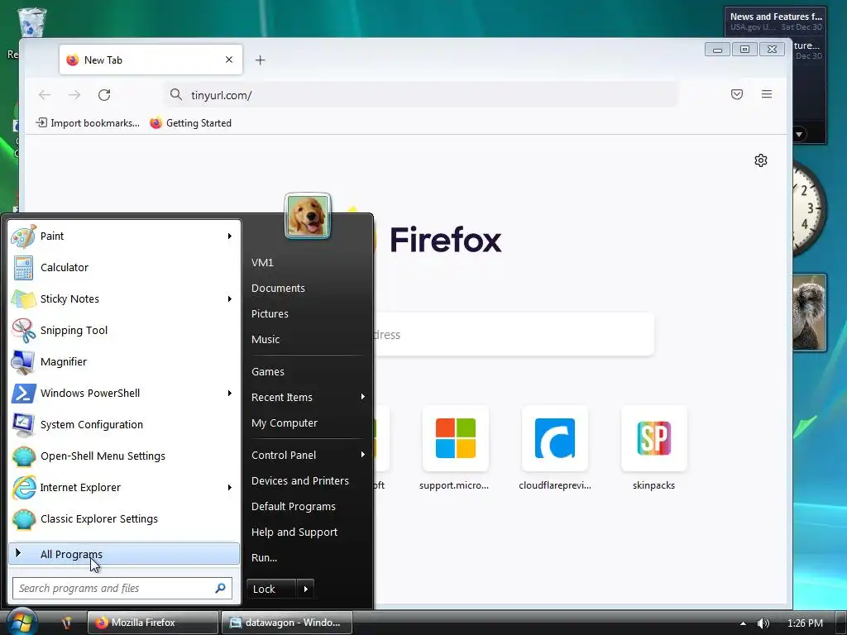The width and height of the screenshot is (847, 635).
Task: Open New Tab personalize gear icon
Action: tap(761, 160)
